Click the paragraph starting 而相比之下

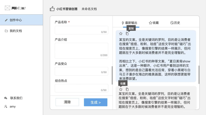pyautogui.click(x=155, y=70)
